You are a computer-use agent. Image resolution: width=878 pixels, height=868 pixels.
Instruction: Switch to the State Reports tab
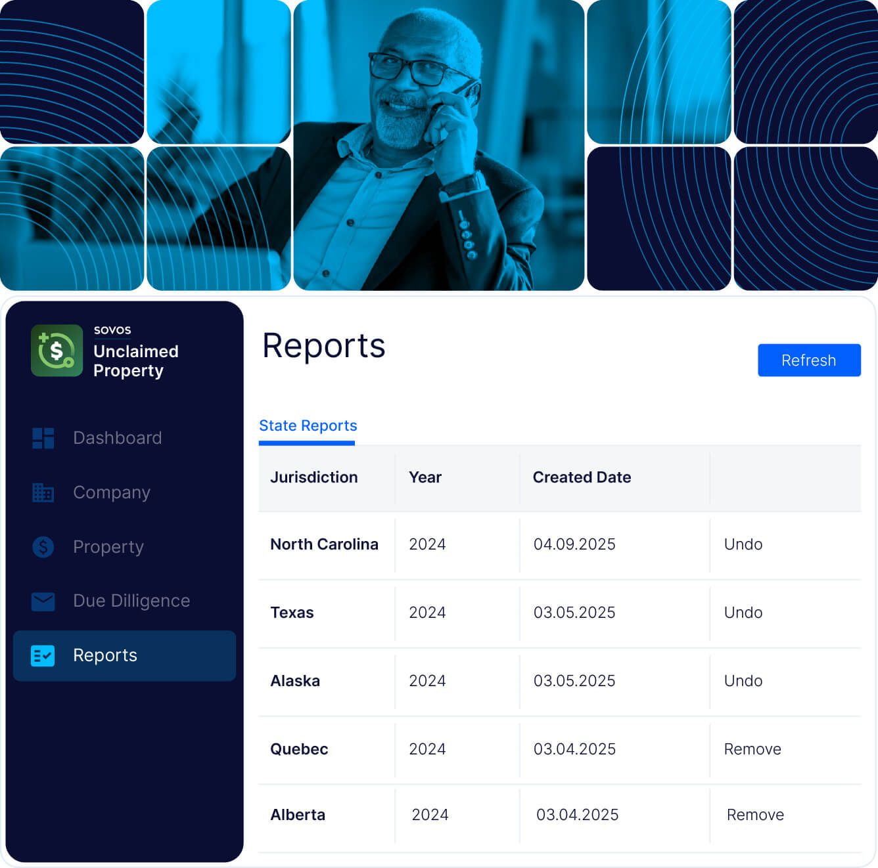(308, 425)
